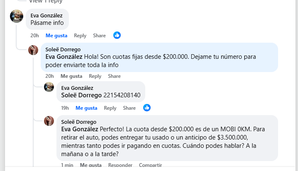The image size is (298, 171).
Task: Click the "19h" timestamp on phone number reply
Action: coord(65,108)
